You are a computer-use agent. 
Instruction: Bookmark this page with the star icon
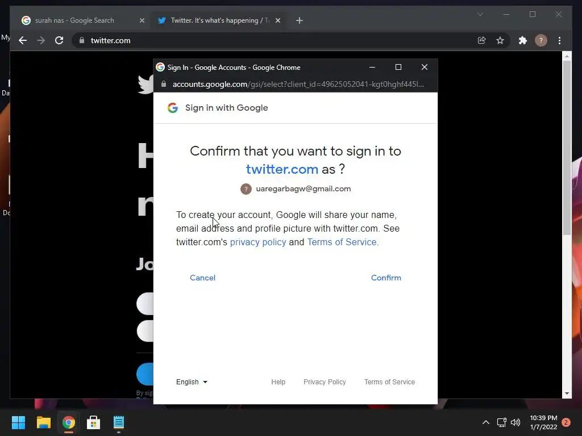500,40
